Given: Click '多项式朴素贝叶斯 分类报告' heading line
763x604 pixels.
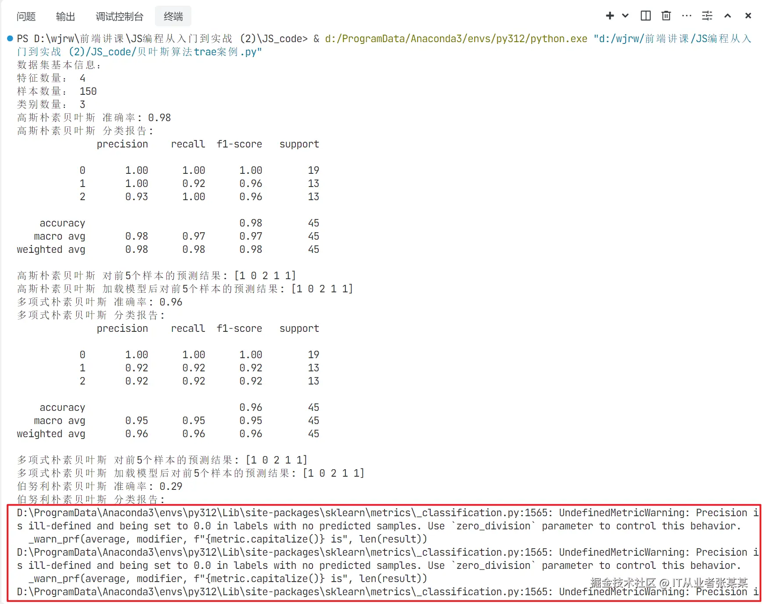Looking at the screenshot, I should (x=91, y=315).
